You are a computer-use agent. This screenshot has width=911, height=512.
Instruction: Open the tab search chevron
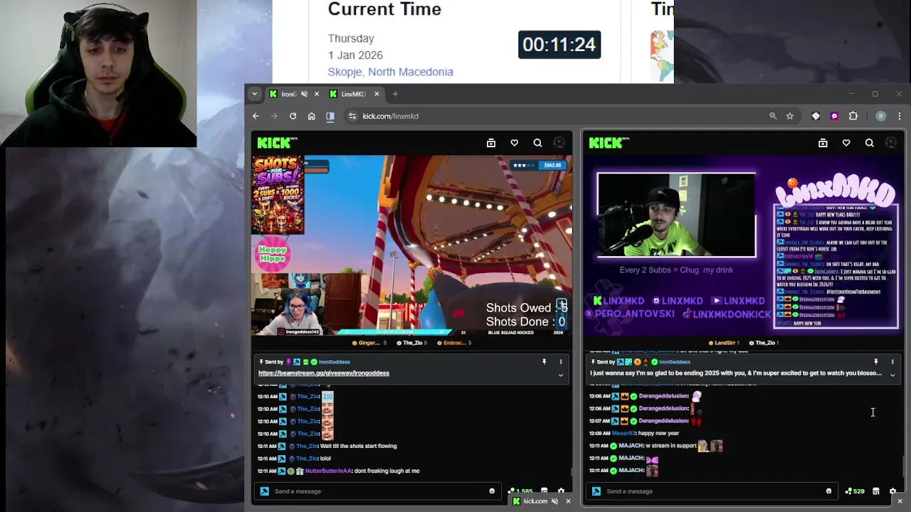pos(254,94)
